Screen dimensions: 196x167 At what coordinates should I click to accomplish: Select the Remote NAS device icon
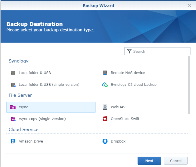point(105,73)
